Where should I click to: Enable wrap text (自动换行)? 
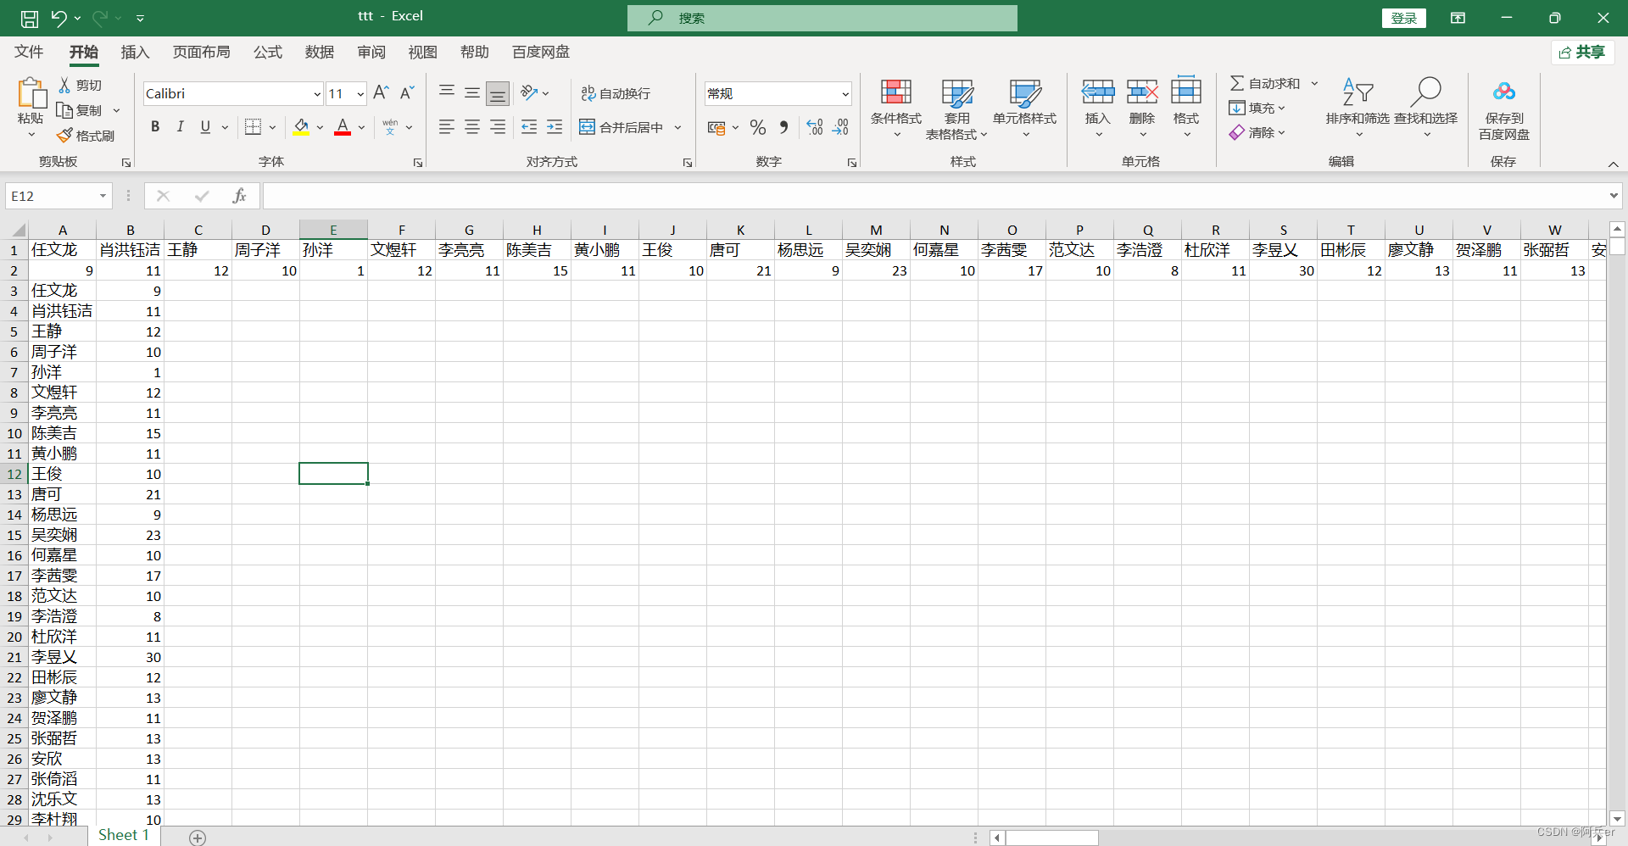coord(616,93)
